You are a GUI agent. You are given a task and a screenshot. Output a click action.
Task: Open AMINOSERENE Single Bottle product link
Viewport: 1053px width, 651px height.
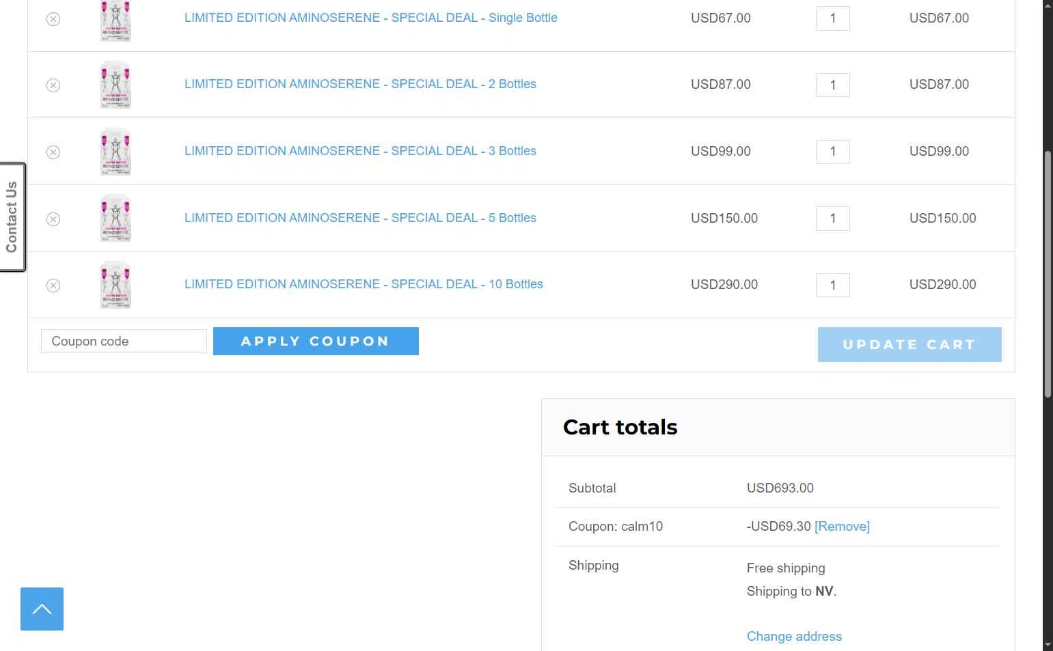tap(371, 18)
